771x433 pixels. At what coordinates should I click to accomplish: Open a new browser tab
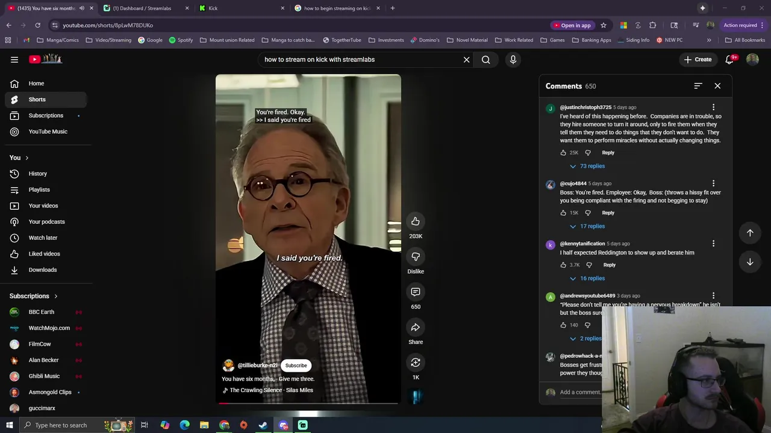[x=392, y=8]
